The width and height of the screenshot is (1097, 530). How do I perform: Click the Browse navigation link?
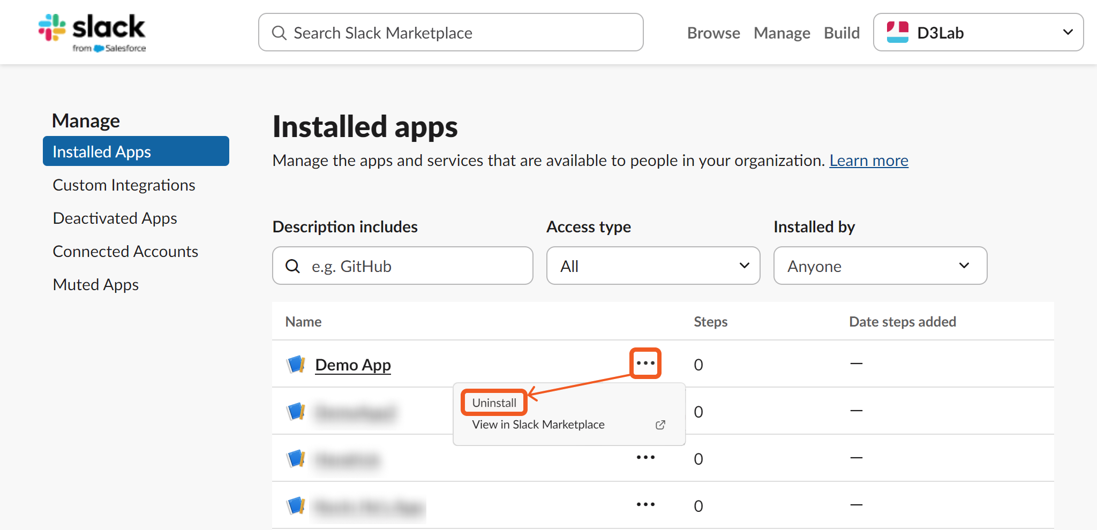click(x=713, y=33)
